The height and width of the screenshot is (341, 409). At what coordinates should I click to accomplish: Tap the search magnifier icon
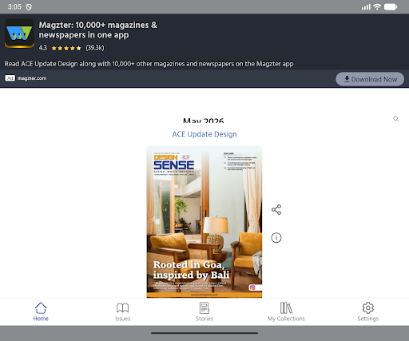tap(396, 119)
